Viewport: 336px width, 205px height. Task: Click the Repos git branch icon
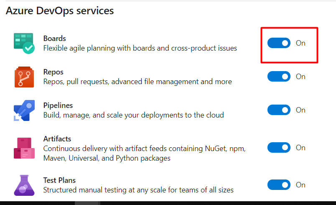(24, 77)
